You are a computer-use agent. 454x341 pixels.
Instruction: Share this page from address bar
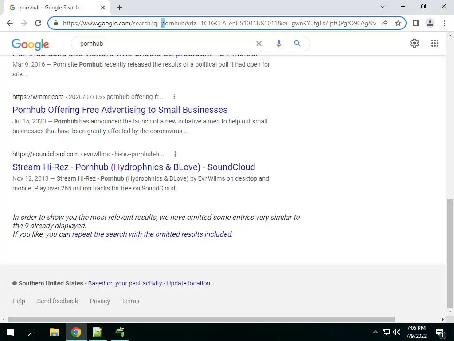[384, 23]
